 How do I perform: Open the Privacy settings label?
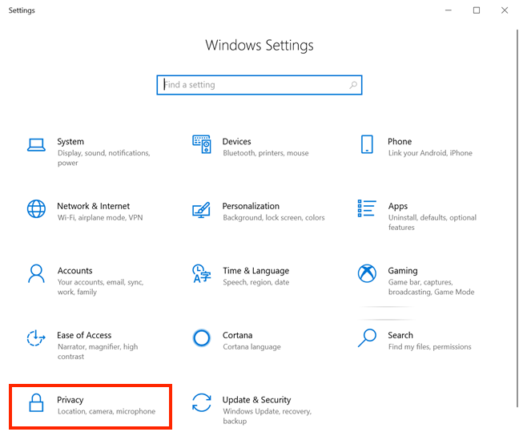tap(70, 400)
